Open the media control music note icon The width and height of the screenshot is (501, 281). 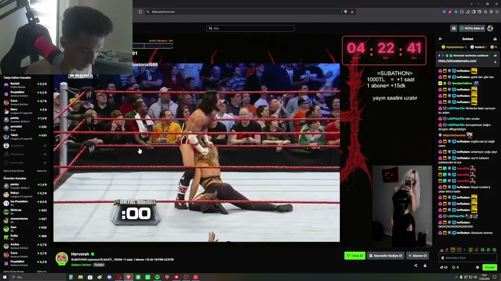click(468, 12)
